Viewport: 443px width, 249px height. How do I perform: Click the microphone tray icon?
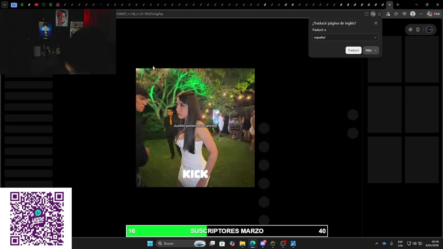391,243
